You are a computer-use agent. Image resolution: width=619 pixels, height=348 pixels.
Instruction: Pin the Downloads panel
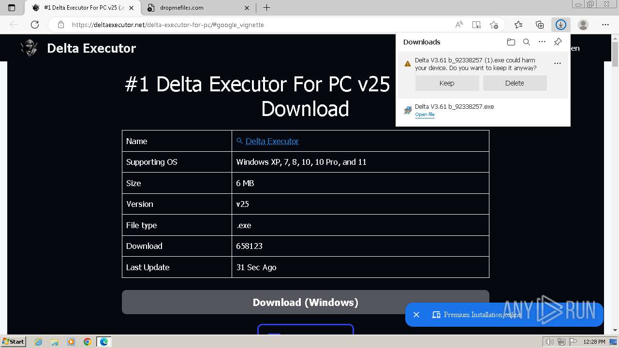(x=558, y=42)
